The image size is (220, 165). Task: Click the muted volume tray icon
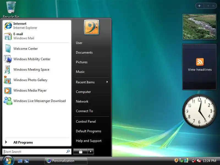(199, 160)
